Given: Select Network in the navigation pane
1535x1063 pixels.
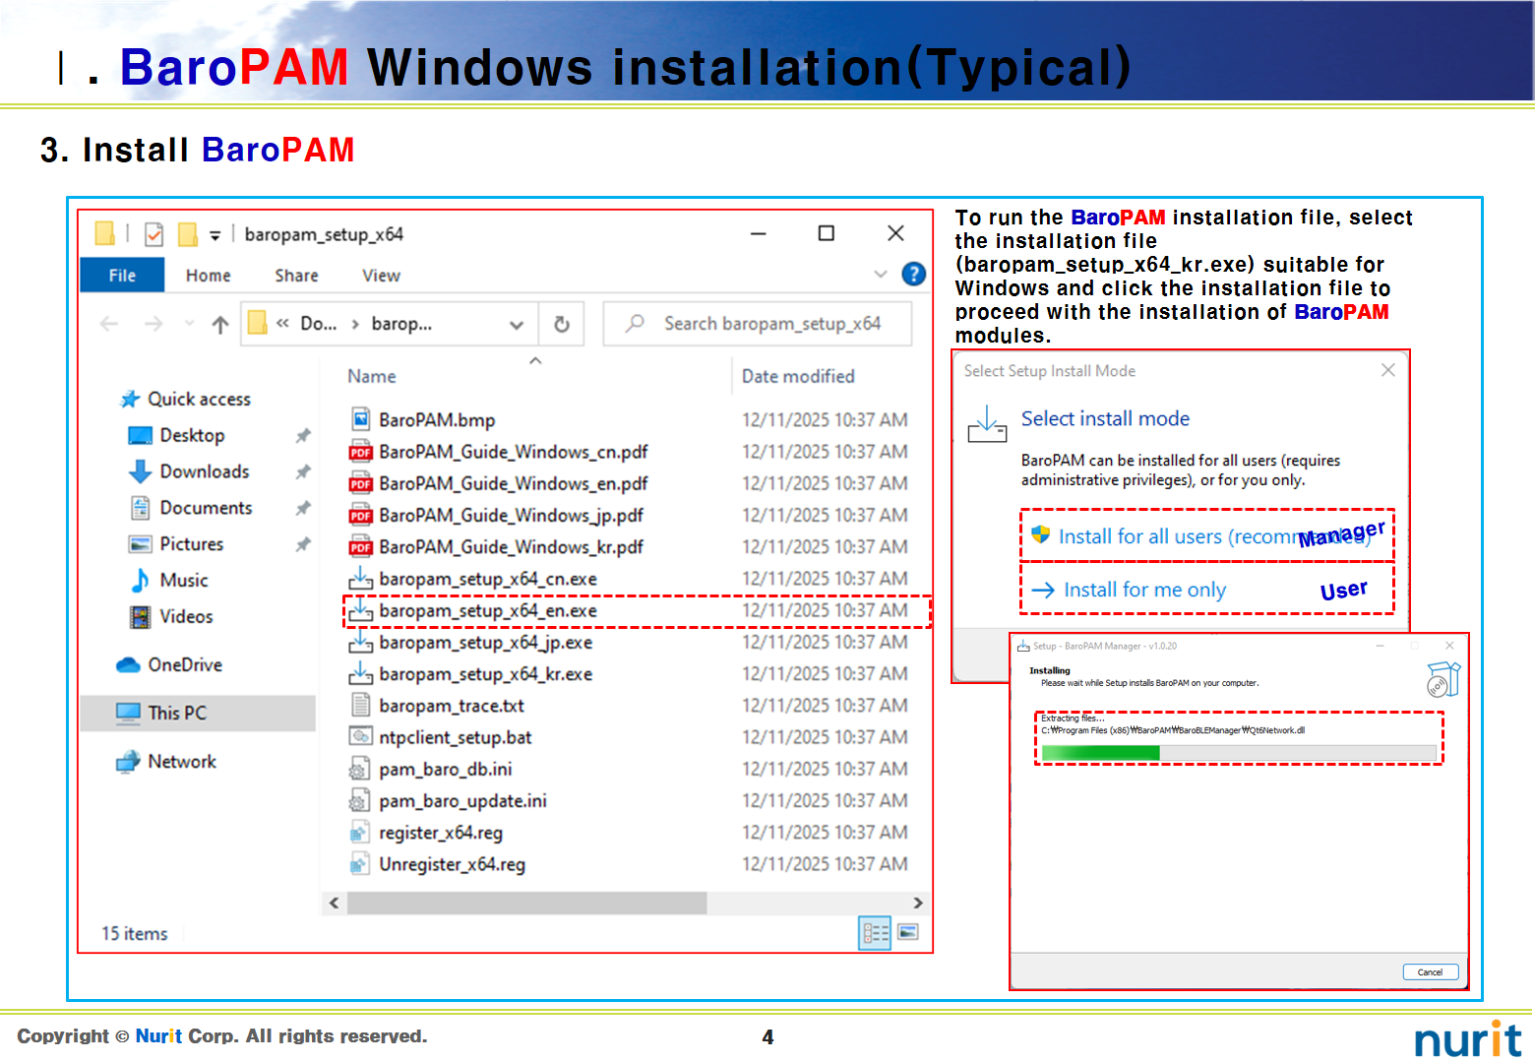Looking at the screenshot, I should 166,762.
